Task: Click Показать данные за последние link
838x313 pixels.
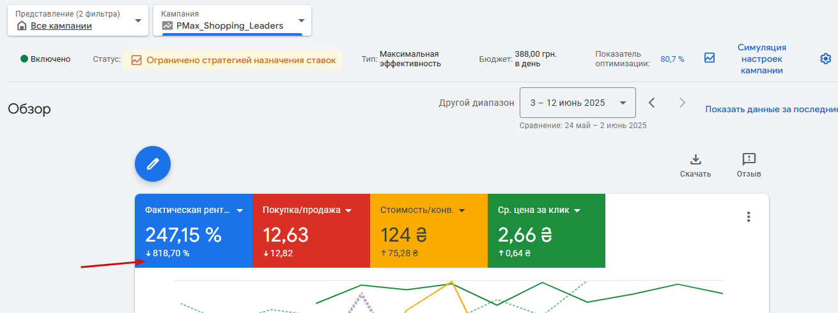Action: pos(772,109)
